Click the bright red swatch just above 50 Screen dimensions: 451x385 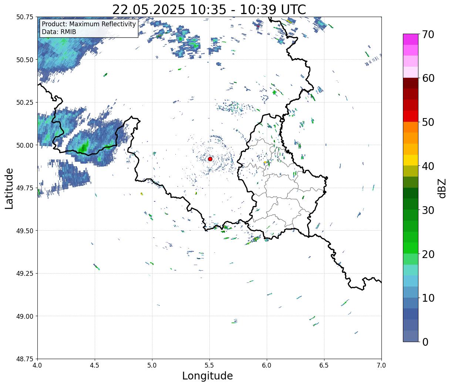tap(411, 116)
